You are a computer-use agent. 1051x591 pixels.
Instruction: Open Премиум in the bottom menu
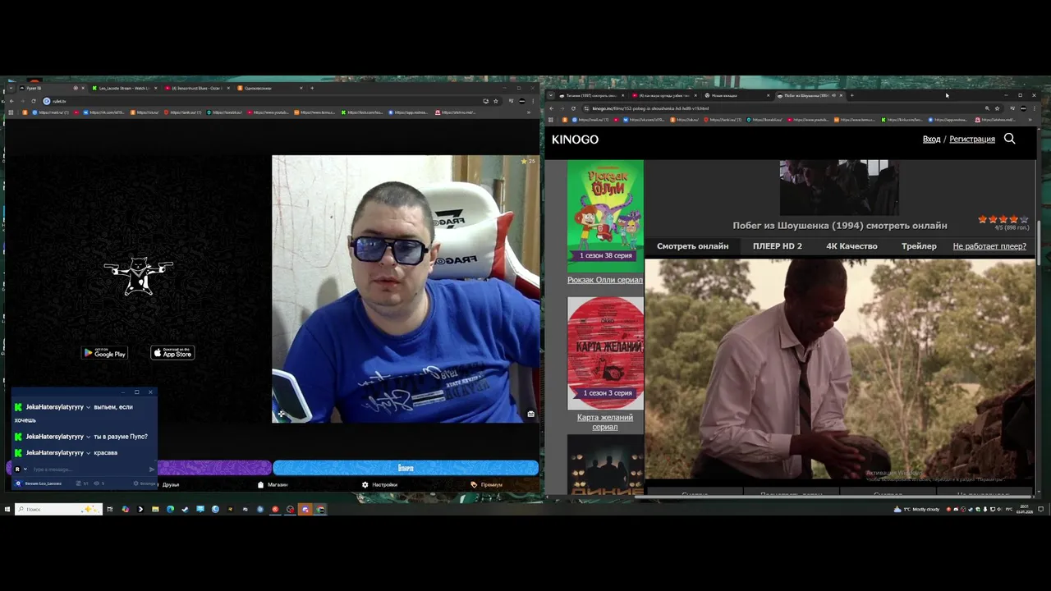[x=487, y=484]
